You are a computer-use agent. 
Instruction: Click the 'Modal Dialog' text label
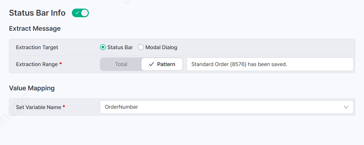(x=161, y=47)
